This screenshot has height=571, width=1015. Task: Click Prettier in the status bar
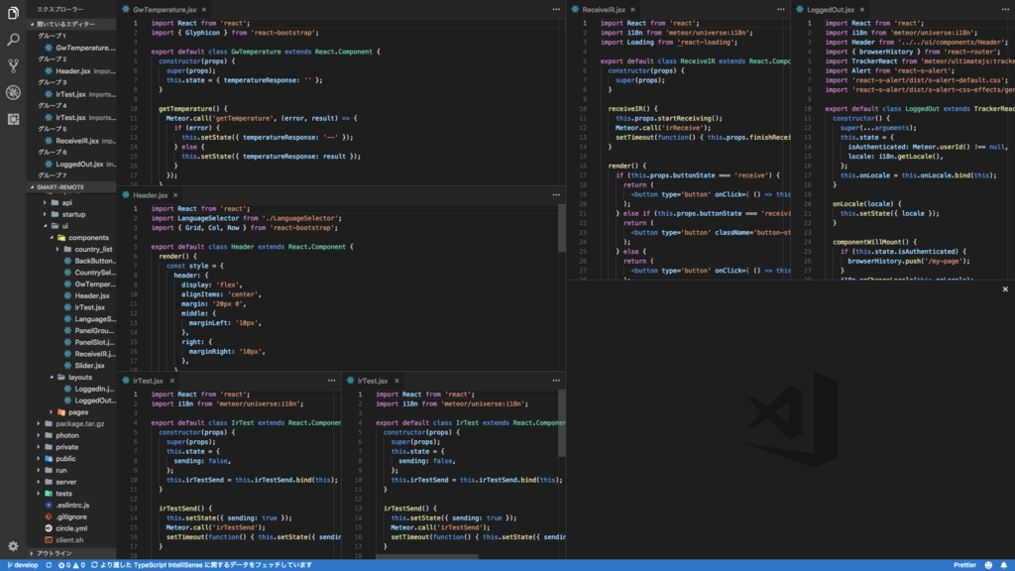pyautogui.click(x=964, y=565)
